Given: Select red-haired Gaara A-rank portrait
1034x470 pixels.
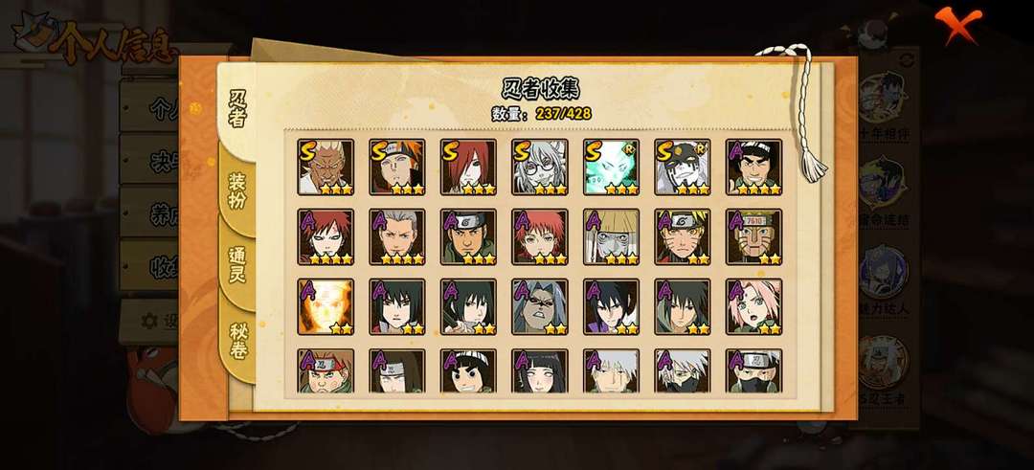Looking at the screenshot, I should 326,236.
